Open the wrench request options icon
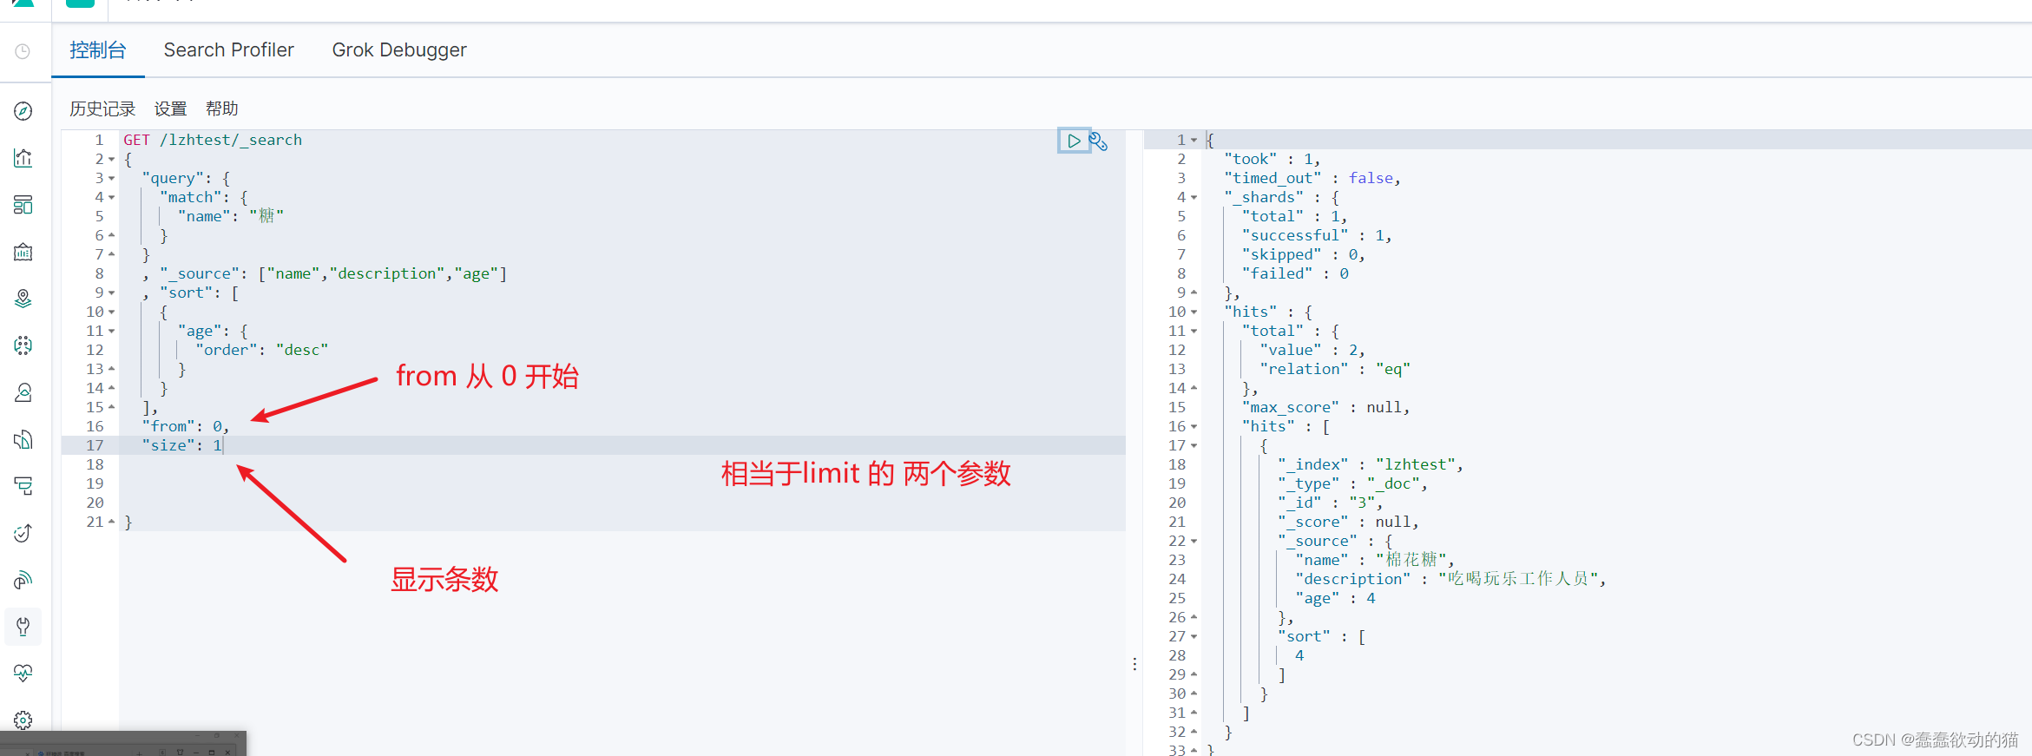 tap(1098, 141)
